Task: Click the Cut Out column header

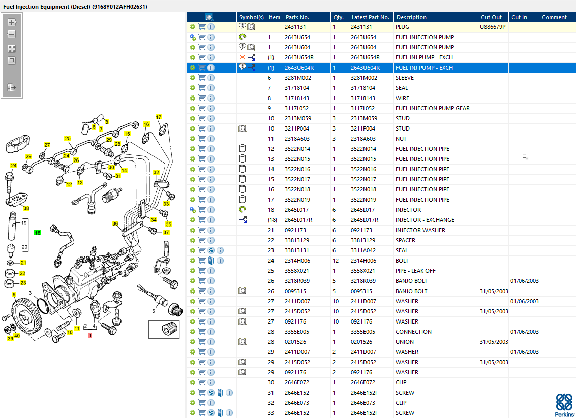Action: 493,17
